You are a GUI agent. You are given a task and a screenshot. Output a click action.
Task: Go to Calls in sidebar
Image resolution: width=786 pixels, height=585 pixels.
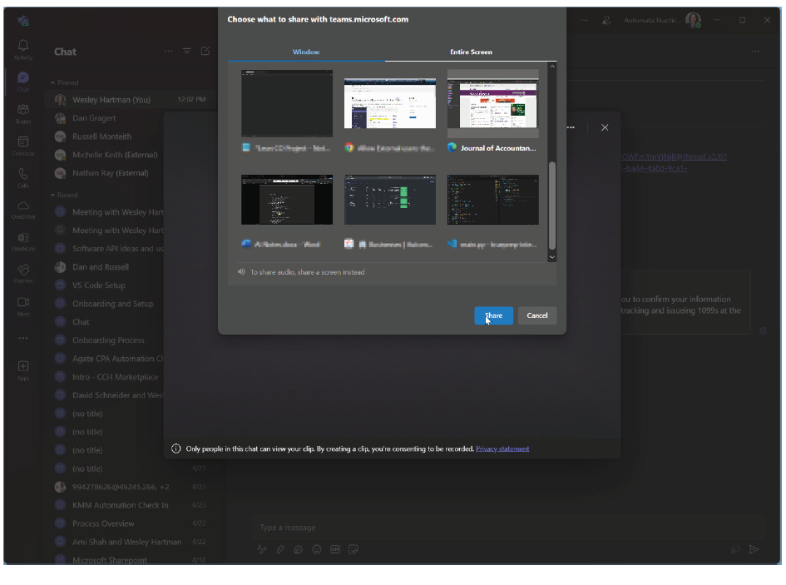click(23, 177)
